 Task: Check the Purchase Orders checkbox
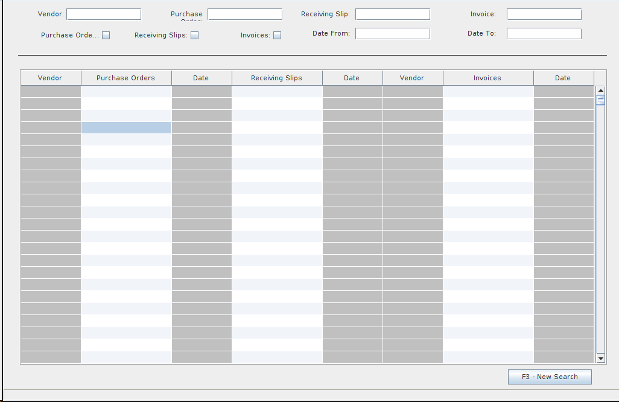[x=106, y=36]
